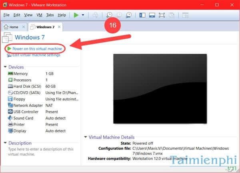Close the Windows 7 tab

tap(59, 27)
